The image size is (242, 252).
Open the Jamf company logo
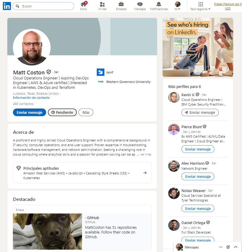(101, 72)
